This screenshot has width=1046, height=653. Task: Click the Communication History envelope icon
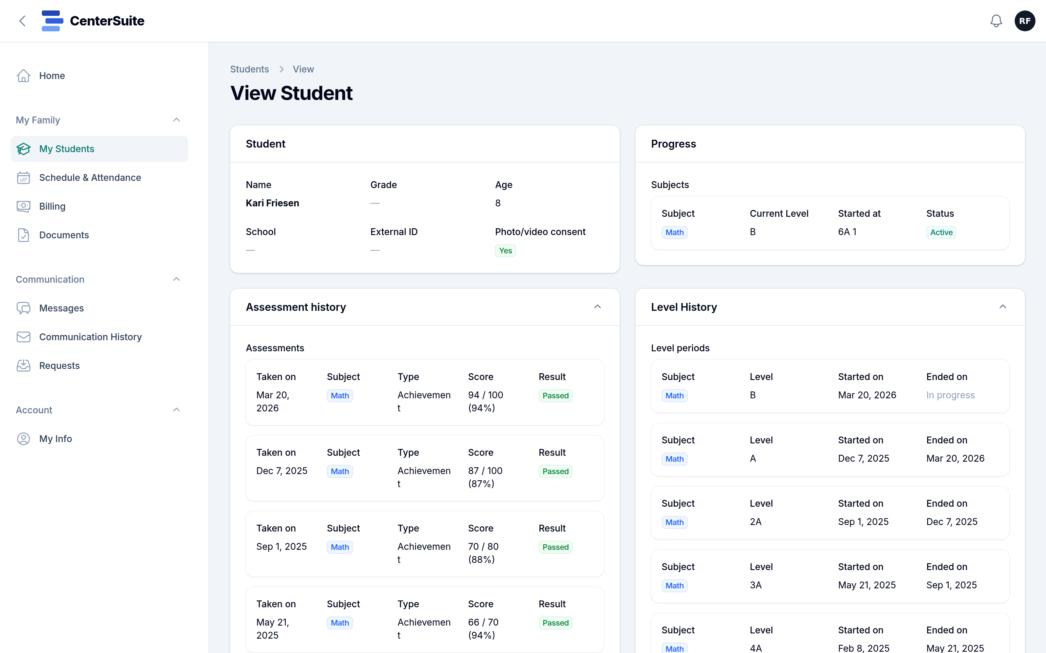(23, 337)
